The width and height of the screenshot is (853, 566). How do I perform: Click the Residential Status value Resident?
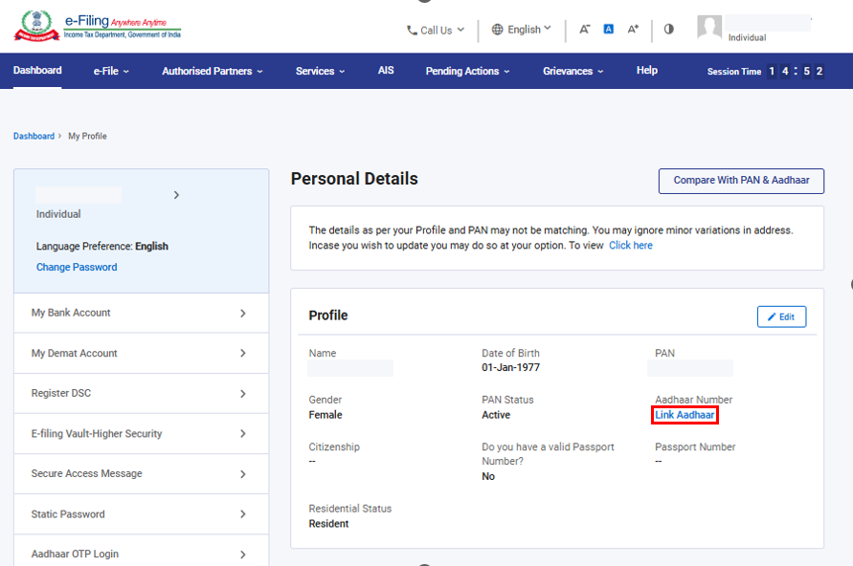[x=328, y=524]
